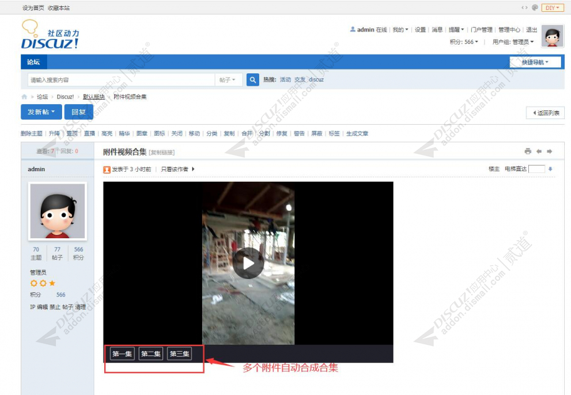Click the 回复 button

tap(78, 112)
